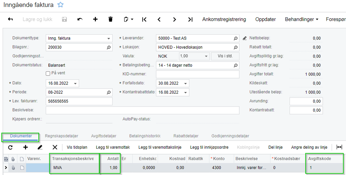The width and height of the screenshot is (346, 175).
Task: Go back using the left arrow icon
Action: click(x=10, y=19)
